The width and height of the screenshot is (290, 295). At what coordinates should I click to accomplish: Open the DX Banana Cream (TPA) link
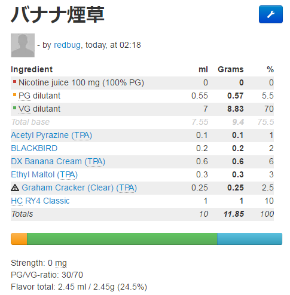coord(58,161)
